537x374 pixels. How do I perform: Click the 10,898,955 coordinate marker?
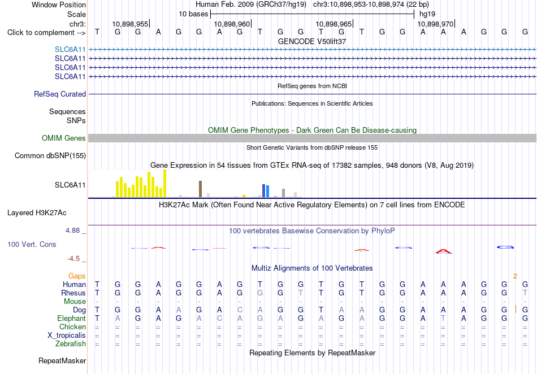[x=131, y=24]
